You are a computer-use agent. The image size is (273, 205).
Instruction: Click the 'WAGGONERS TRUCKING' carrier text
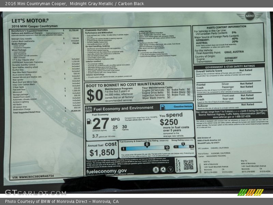(x=216, y=156)
